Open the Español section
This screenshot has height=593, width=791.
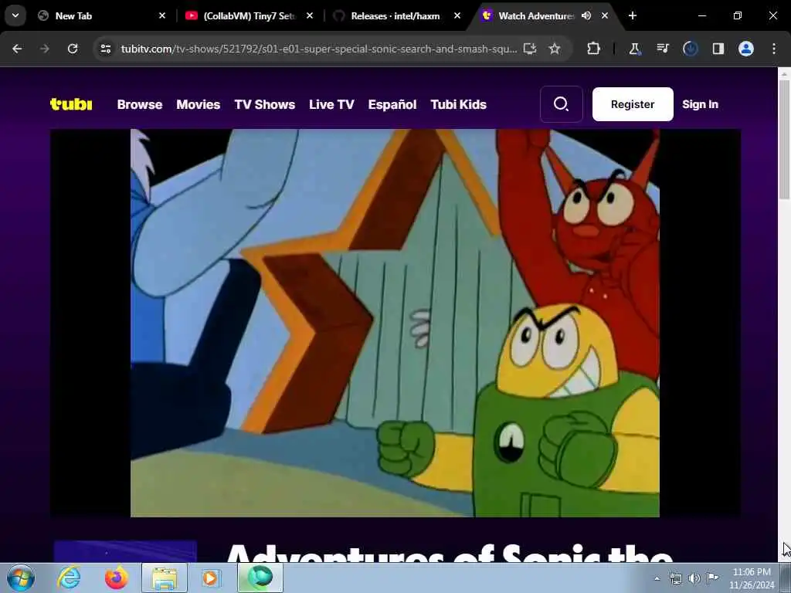(392, 104)
